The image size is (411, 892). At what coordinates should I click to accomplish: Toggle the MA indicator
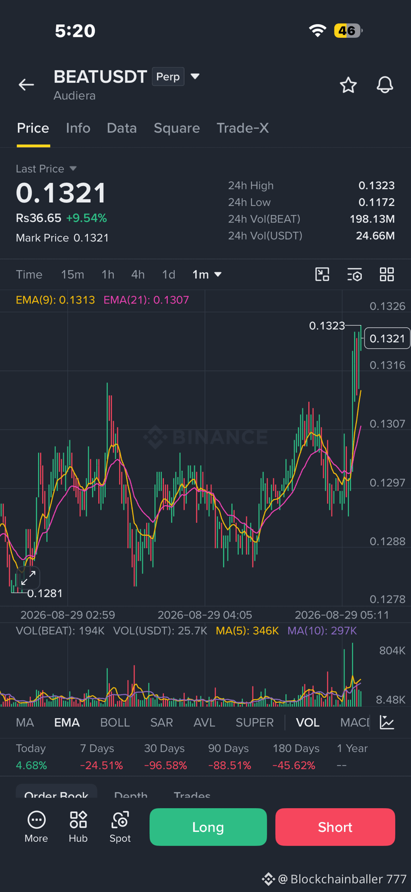[x=25, y=723]
